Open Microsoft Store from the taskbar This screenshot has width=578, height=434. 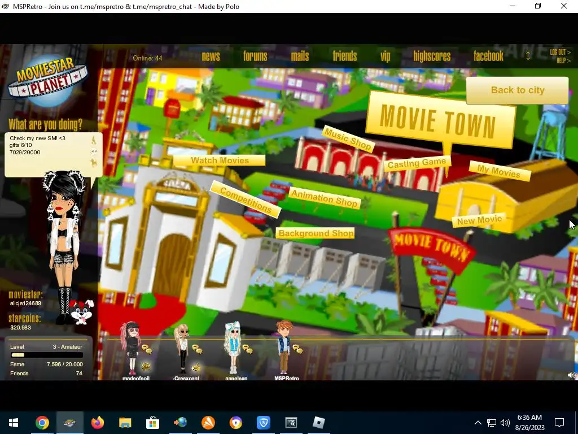[152, 423]
